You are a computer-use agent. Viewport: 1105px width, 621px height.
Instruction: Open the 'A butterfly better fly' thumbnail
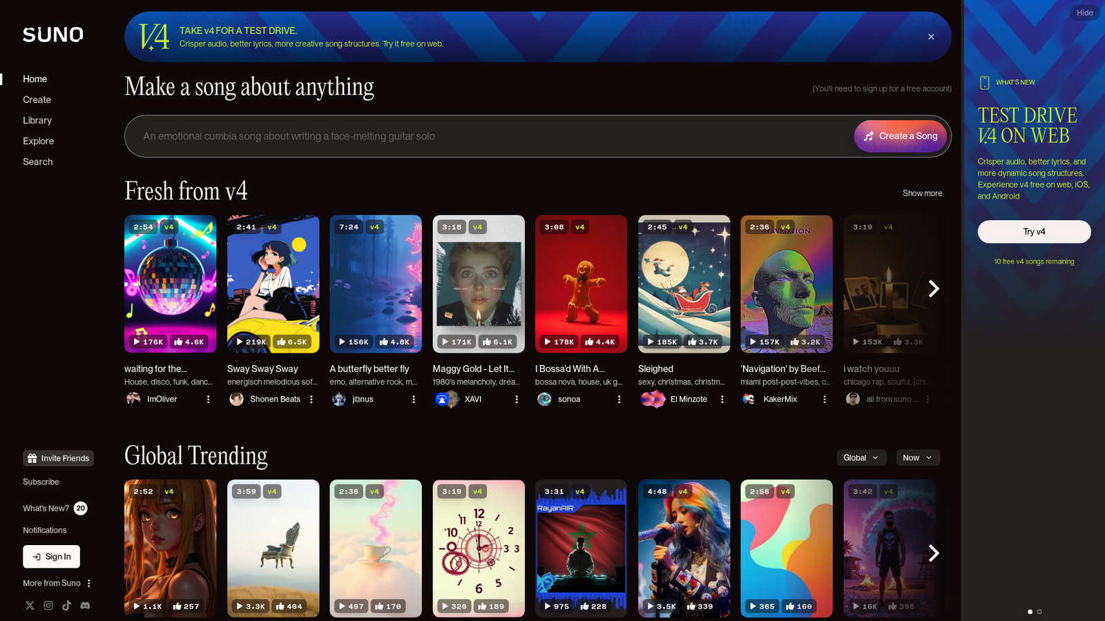376,284
